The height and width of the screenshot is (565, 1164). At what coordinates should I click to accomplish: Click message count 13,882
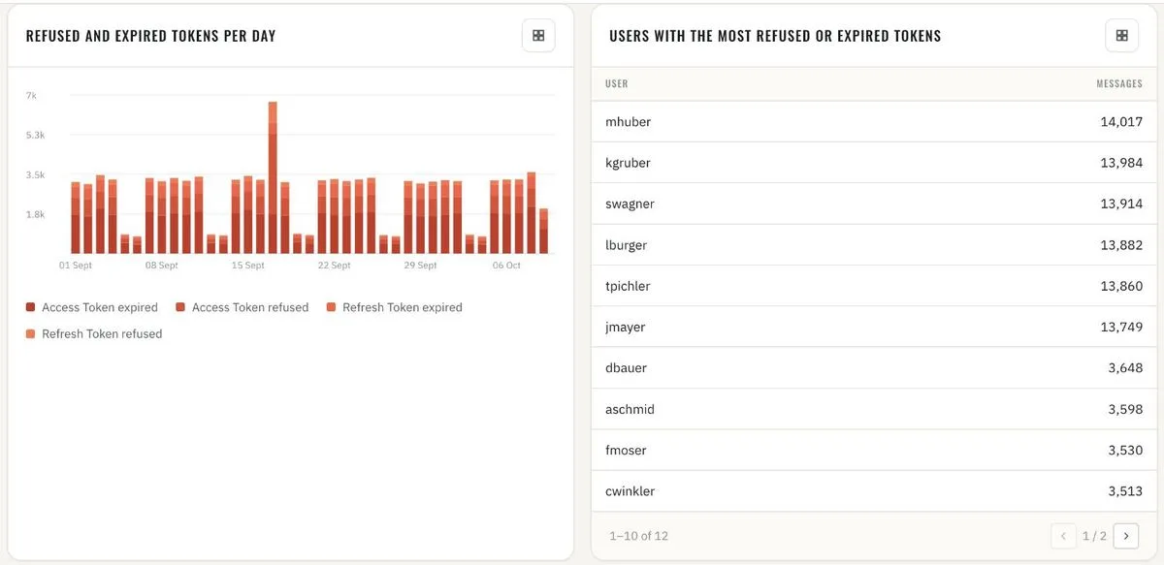[x=1121, y=245]
